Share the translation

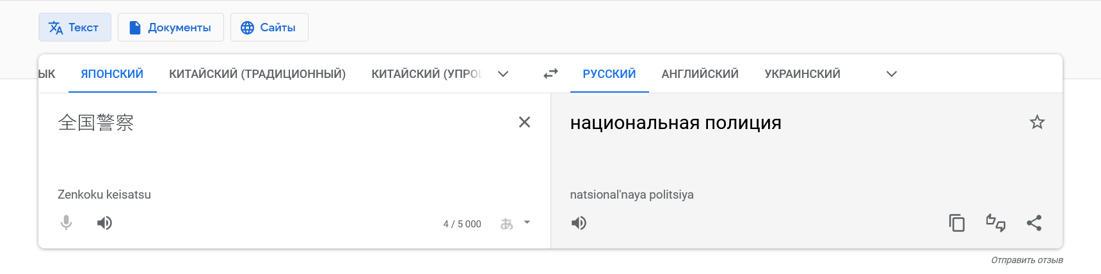[1034, 223]
